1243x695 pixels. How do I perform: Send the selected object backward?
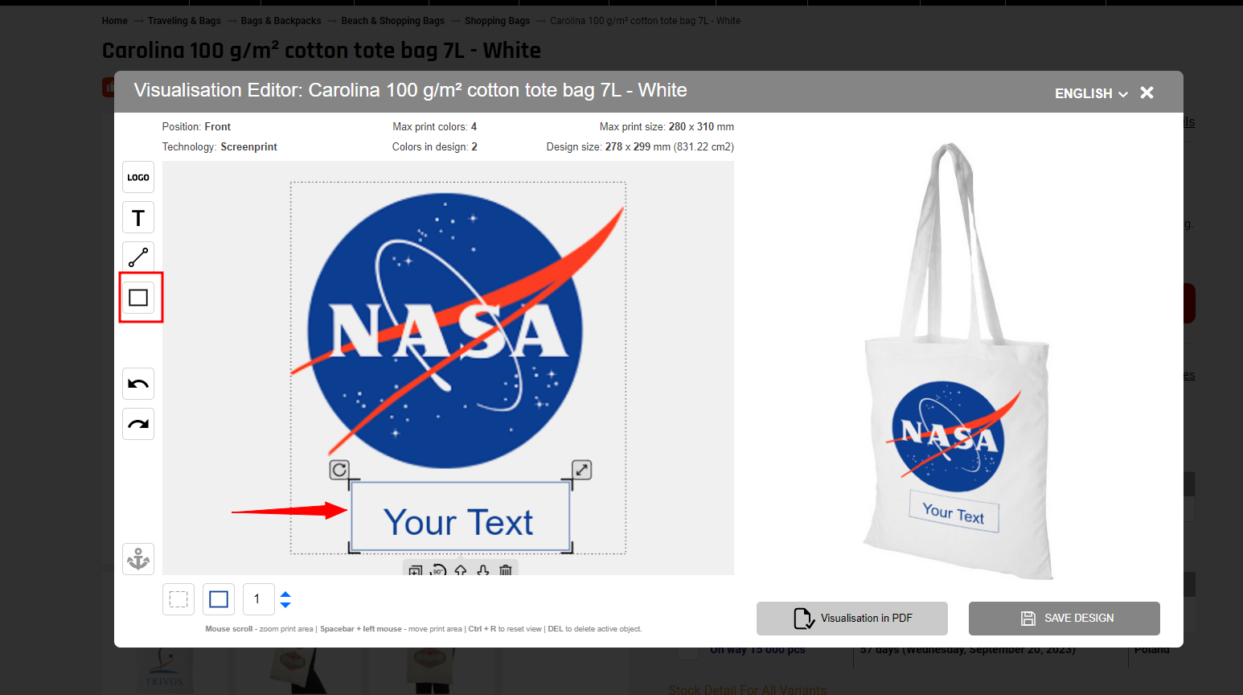pyautogui.click(x=482, y=570)
